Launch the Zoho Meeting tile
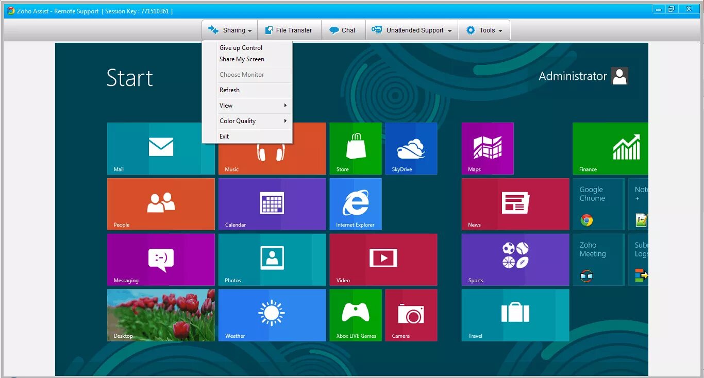 [x=598, y=260]
